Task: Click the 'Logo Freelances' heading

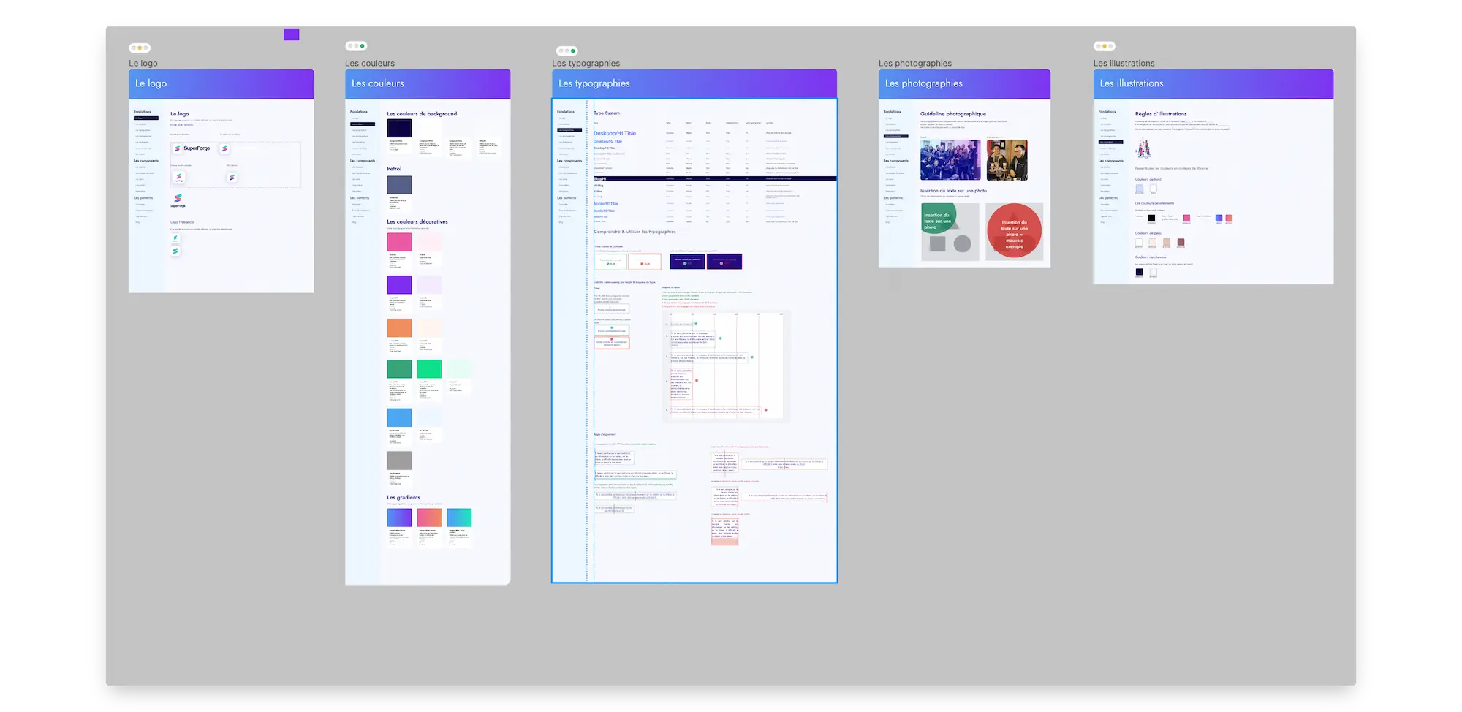Action: (183, 222)
